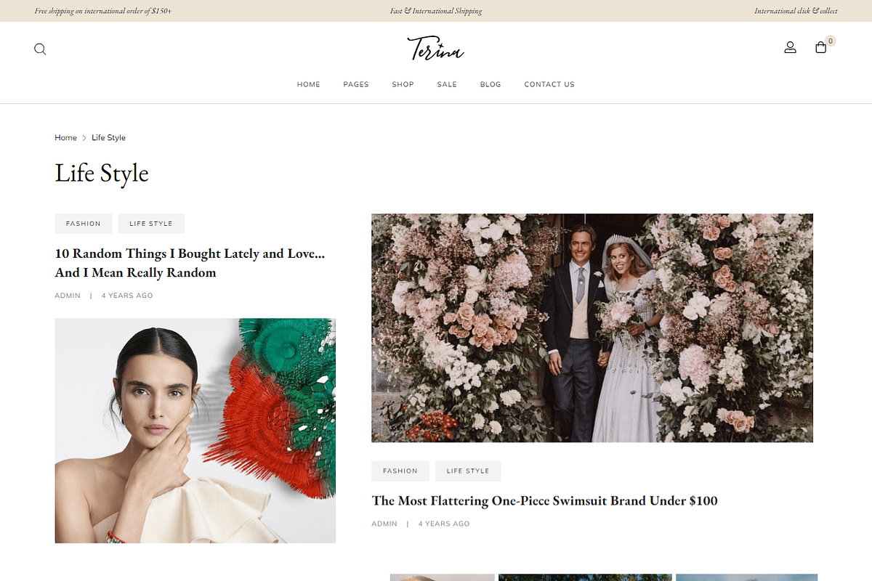Select Fashion tag under wedding photo
Viewport: 872px width, 581px height.
click(x=400, y=471)
